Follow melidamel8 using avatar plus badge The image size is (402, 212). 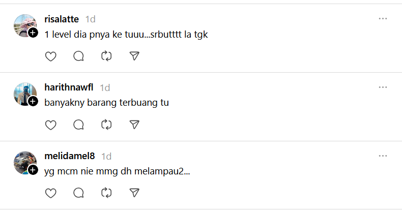tap(33, 169)
